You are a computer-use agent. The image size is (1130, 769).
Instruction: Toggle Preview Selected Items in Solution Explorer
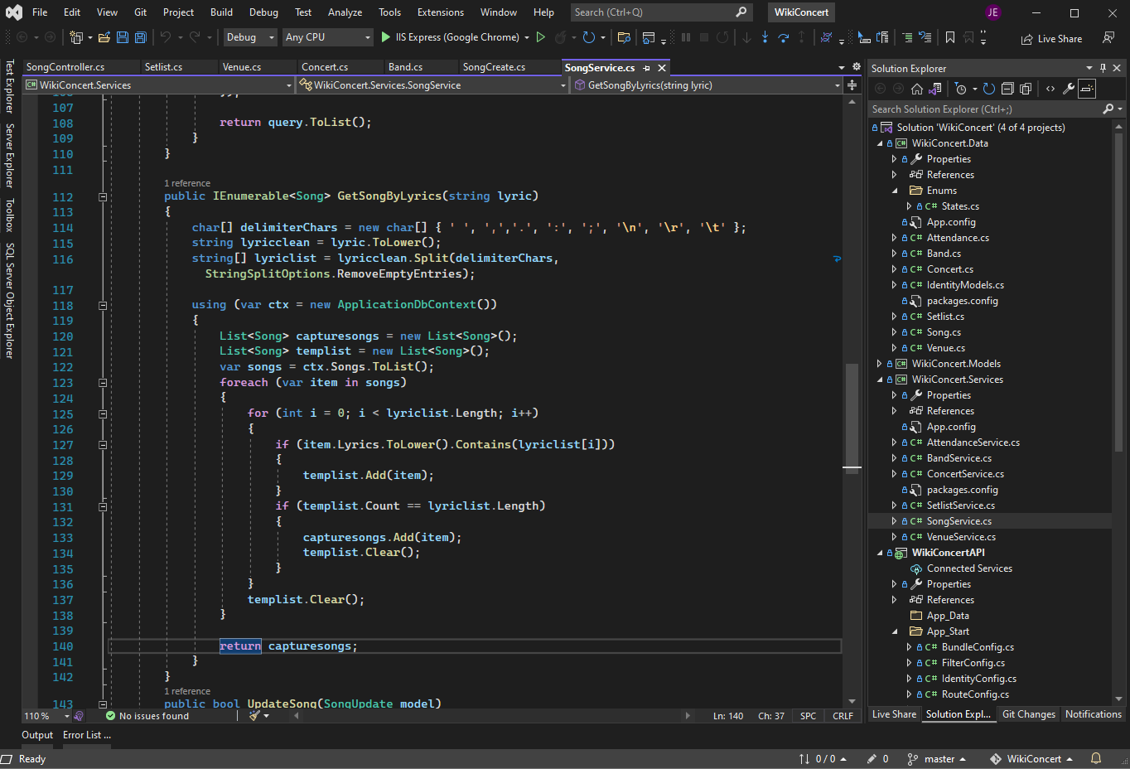point(1087,89)
